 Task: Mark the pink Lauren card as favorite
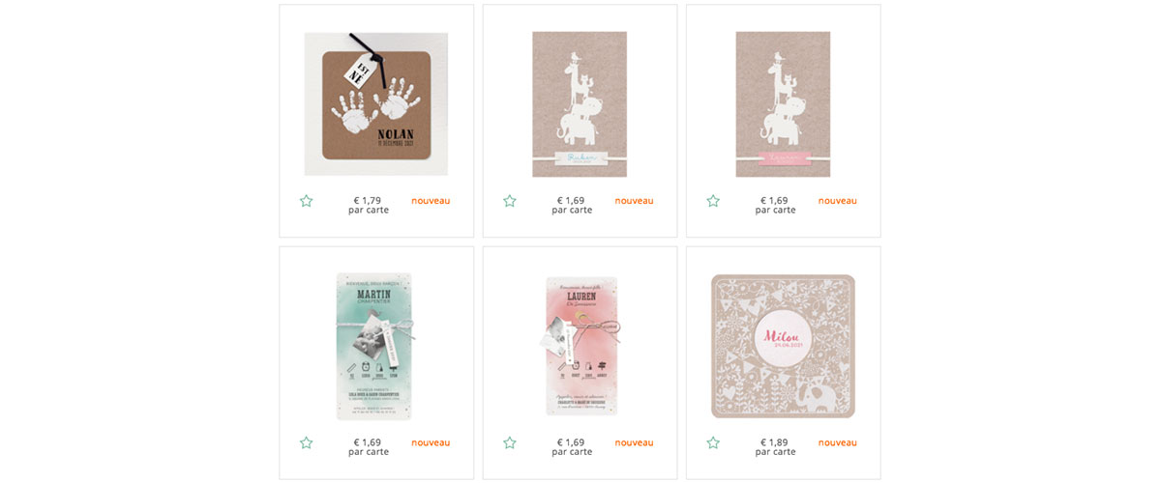[510, 442]
